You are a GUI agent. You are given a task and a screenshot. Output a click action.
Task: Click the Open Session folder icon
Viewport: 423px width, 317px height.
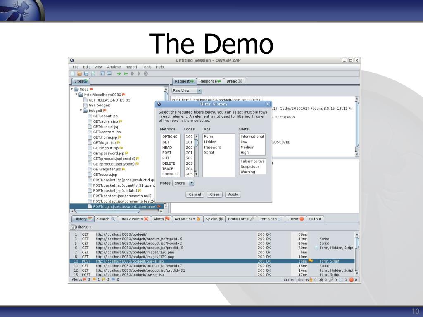(x=80, y=73)
